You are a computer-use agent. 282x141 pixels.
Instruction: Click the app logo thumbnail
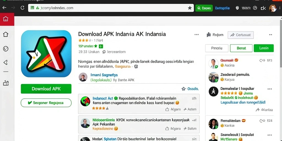click(46, 54)
